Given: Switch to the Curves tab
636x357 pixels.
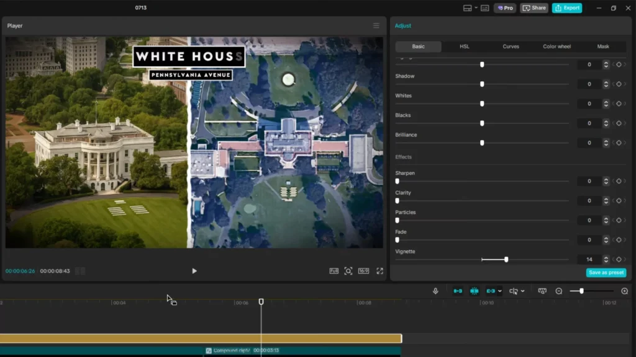Looking at the screenshot, I should 511,46.
